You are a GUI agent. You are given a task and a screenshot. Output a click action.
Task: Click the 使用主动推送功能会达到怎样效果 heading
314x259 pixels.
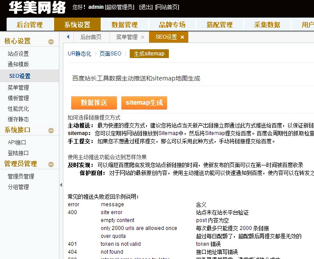click(x=107, y=157)
